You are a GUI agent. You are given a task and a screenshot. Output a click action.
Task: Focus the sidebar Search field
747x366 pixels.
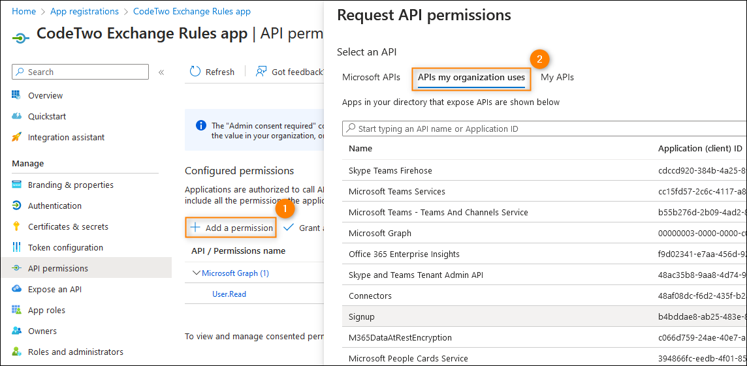point(80,72)
